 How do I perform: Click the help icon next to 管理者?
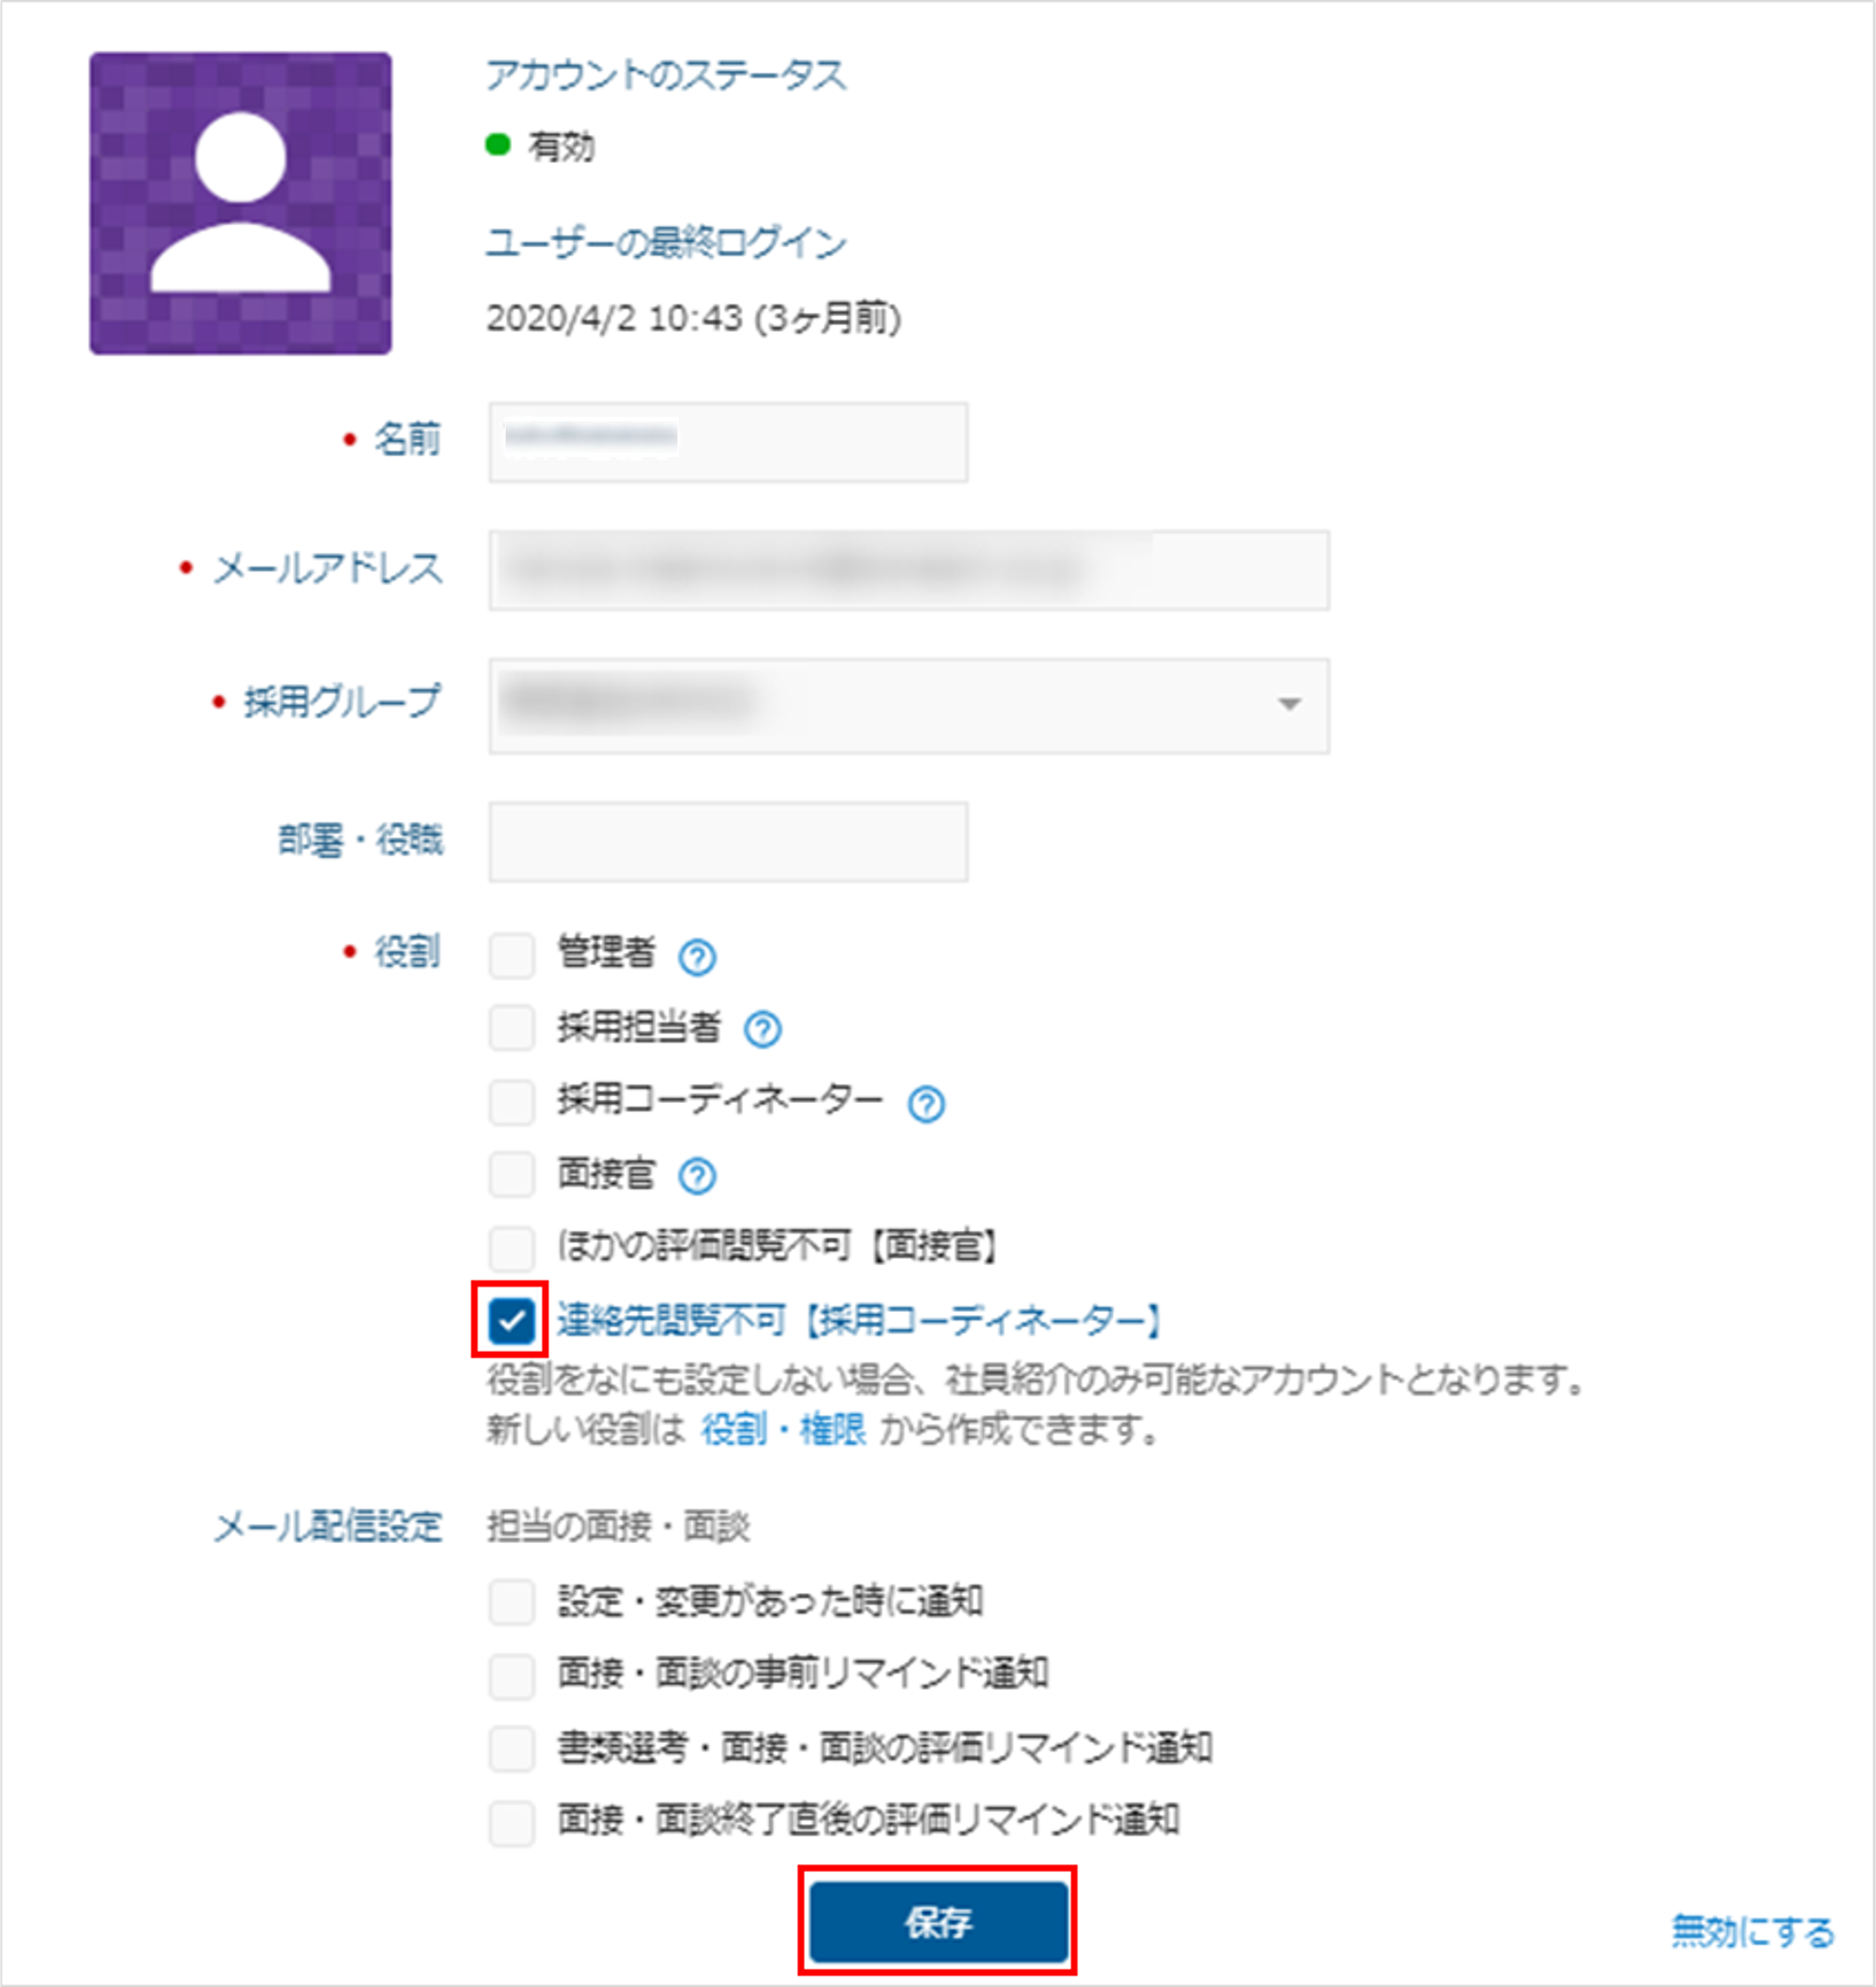[x=697, y=957]
